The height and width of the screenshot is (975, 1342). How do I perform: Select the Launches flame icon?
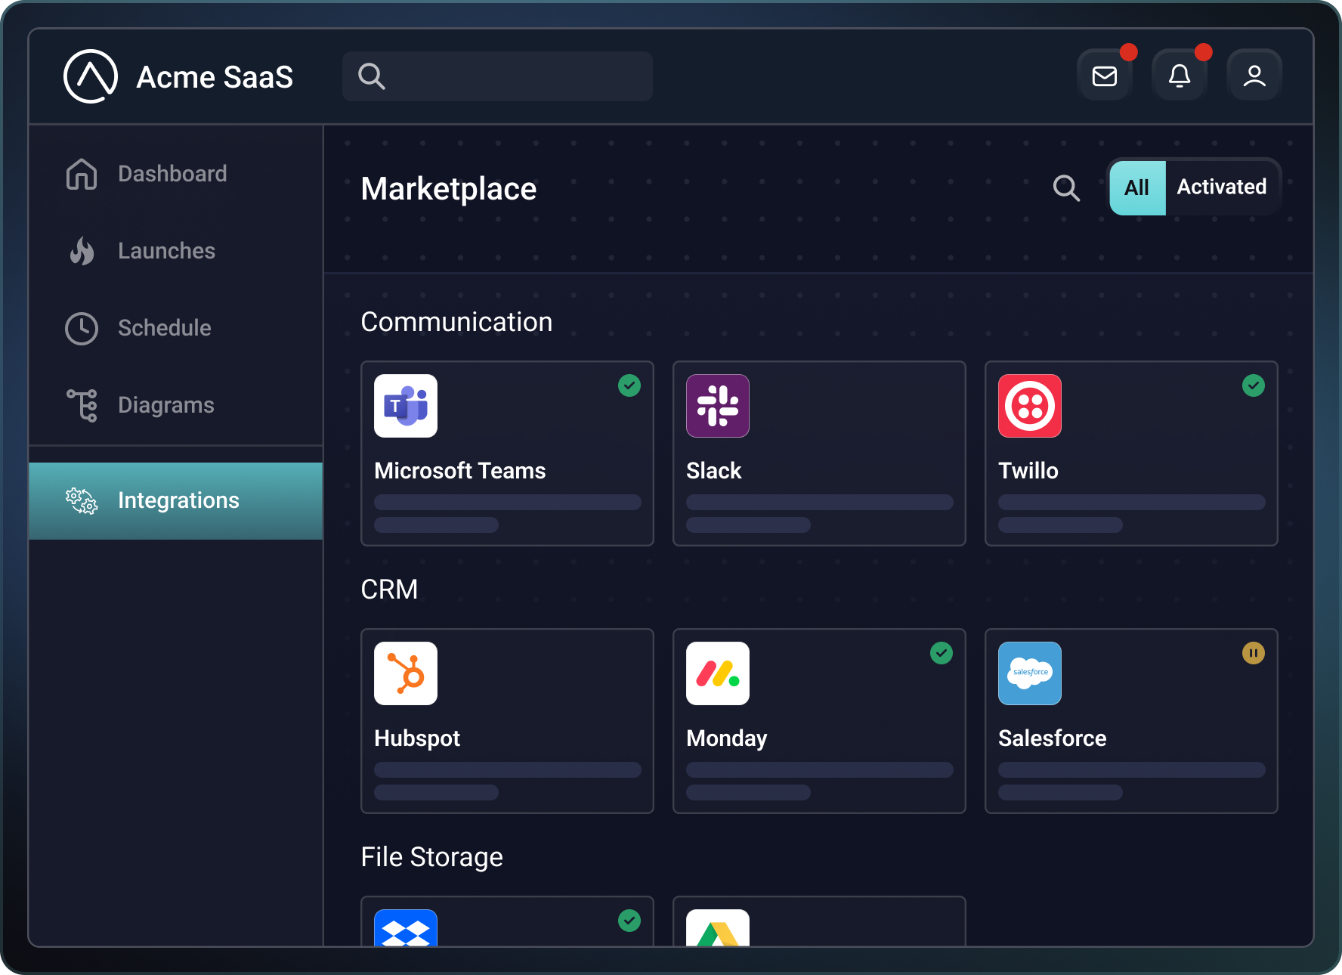(x=81, y=251)
